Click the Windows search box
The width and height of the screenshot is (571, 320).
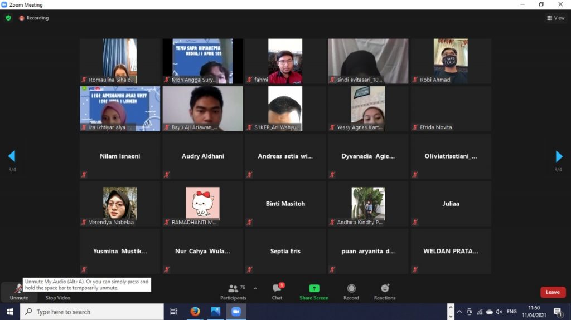click(x=92, y=312)
